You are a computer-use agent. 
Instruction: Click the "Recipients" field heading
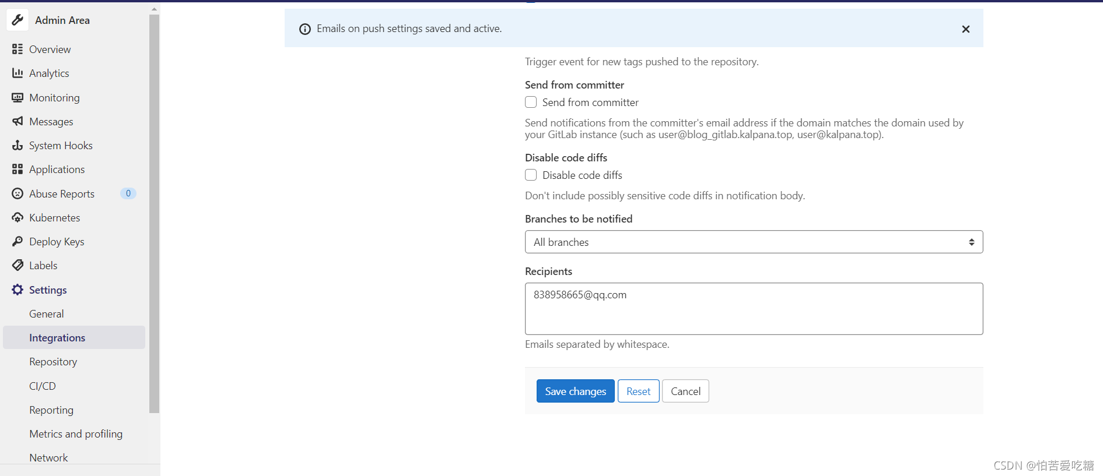[x=548, y=272]
